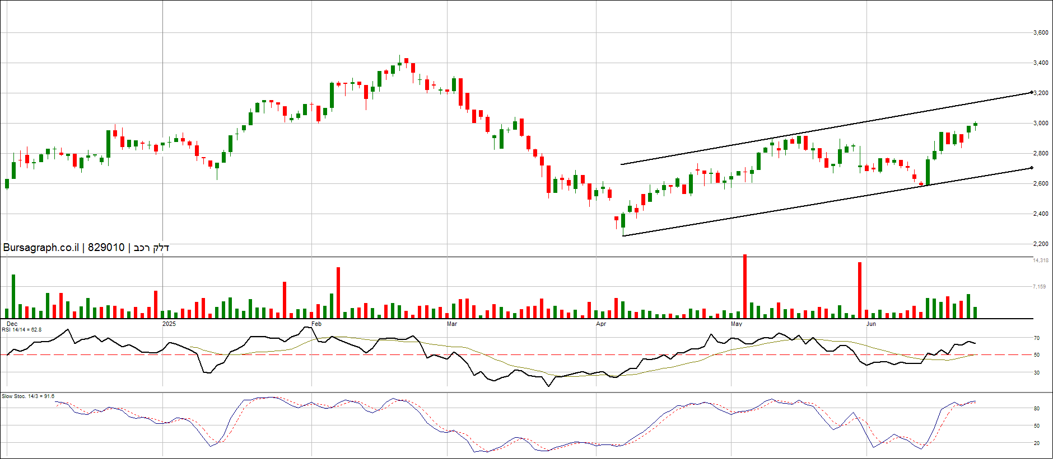Click the RSI 14/14 = 62.8 indicator label
Viewport: 1053px width, 459px height.
click(22, 330)
